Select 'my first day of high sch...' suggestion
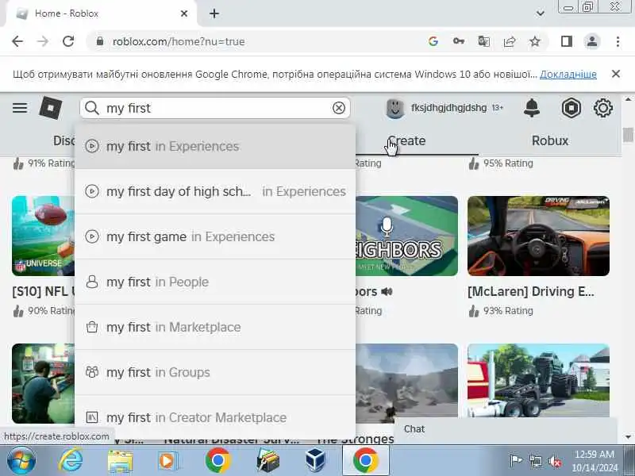635x476 pixels. click(x=215, y=191)
